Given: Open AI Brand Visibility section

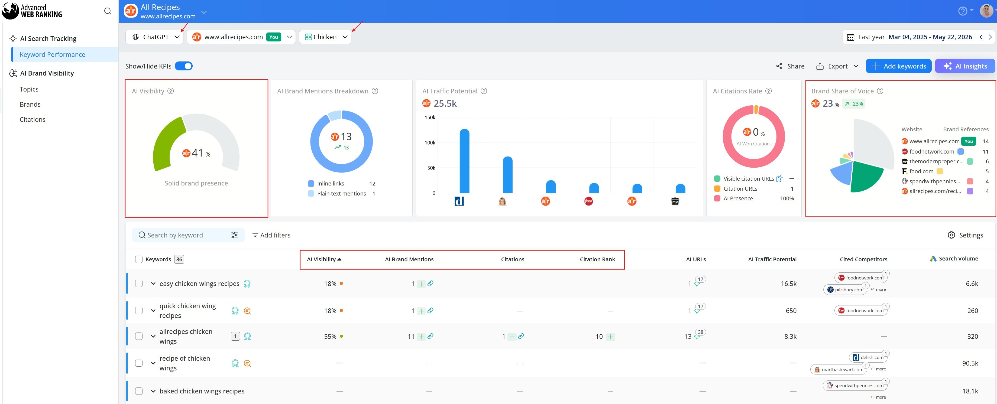Looking at the screenshot, I should [x=42, y=73].
